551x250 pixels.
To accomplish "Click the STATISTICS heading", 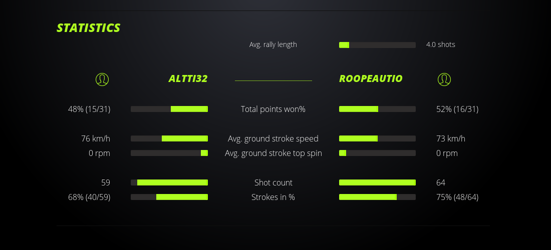I will (x=89, y=28).
